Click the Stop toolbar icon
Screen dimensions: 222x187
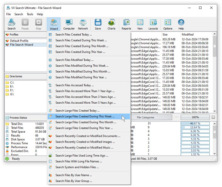click(x=38, y=24)
